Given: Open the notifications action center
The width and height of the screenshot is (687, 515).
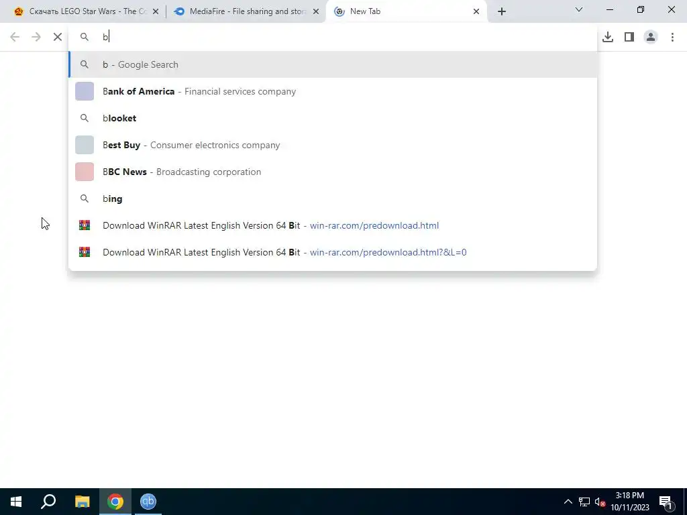Looking at the screenshot, I should pos(666,502).
